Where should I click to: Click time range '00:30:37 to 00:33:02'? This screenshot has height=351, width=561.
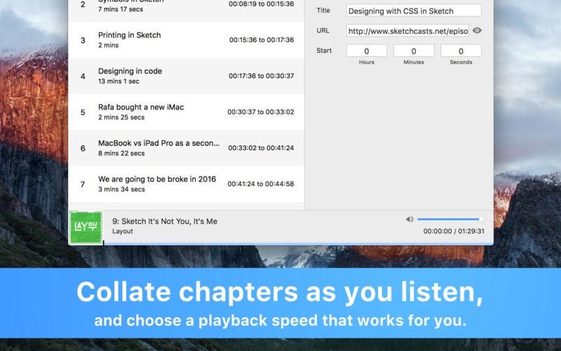pos(261,112)
